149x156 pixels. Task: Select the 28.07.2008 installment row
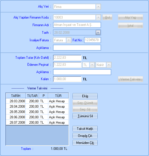[x=37, y=122]
